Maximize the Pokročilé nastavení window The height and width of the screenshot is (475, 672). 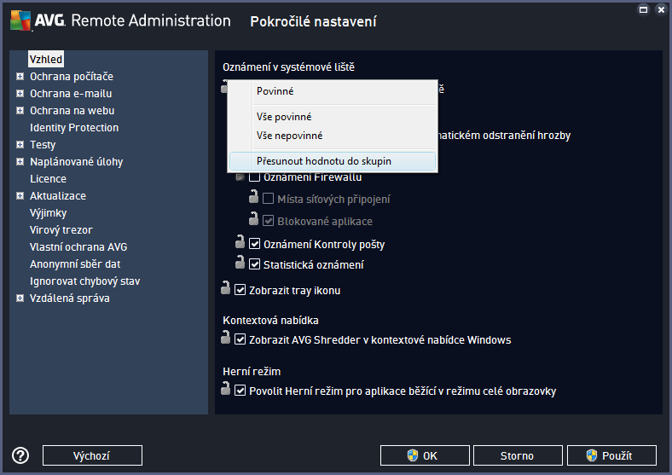point(643,10)
